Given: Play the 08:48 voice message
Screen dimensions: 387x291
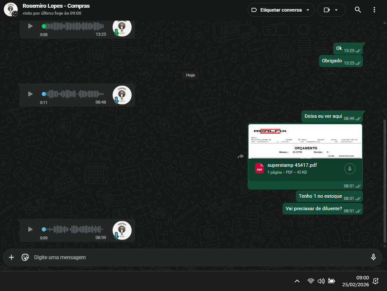Looking at the screenshot, I should 30,94.
